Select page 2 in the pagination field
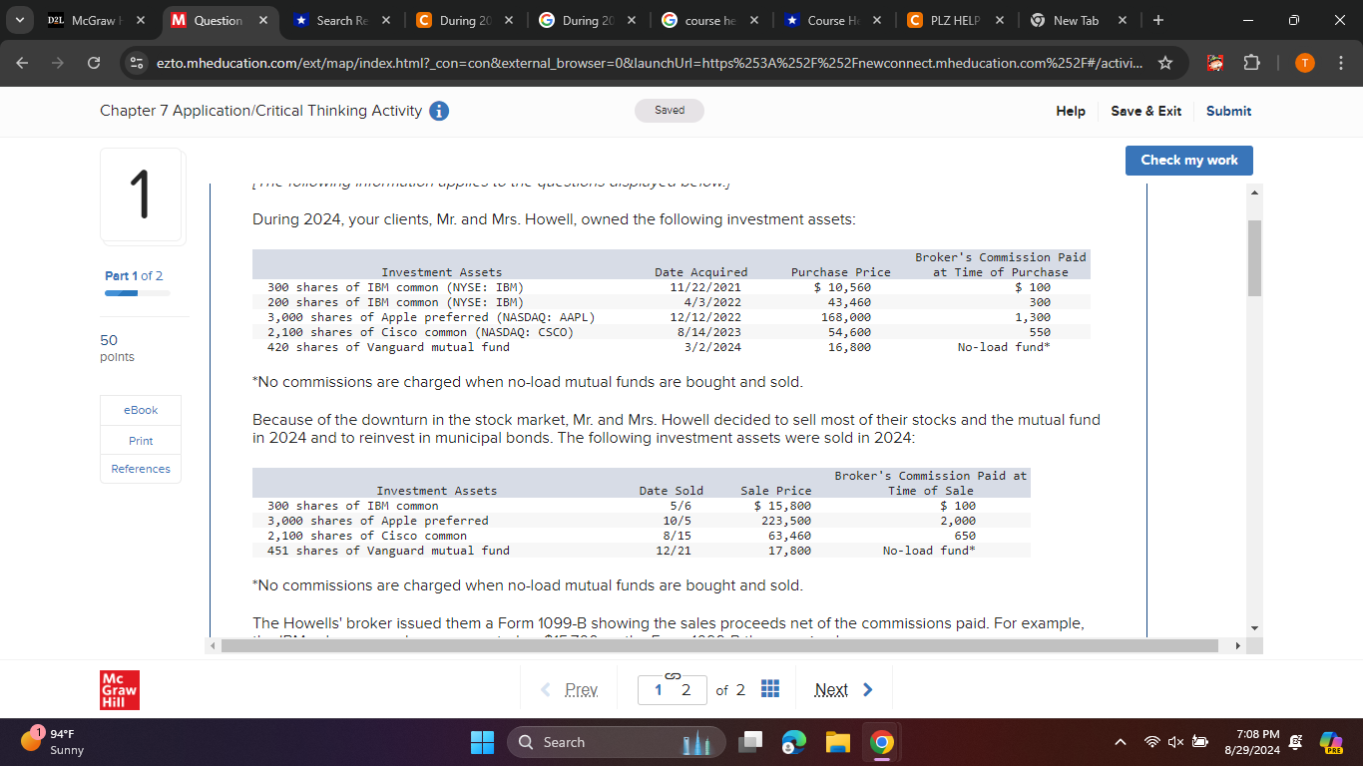This screenshot has width=1363, height=766. [x=685, y=688]
